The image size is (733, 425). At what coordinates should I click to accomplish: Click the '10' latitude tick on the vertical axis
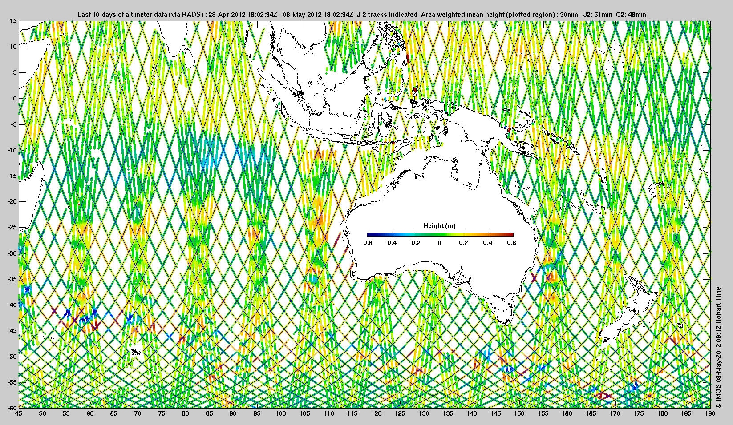pos(13,47)
